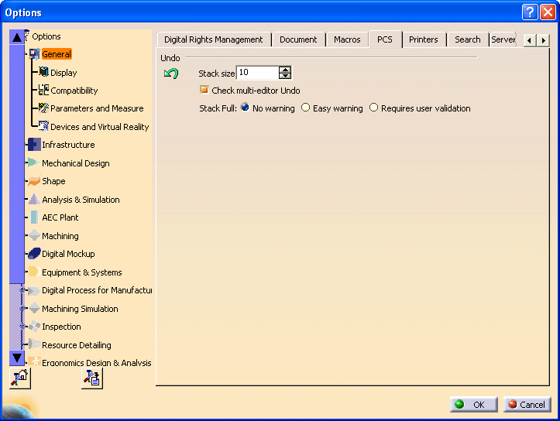Expand the Mechanical Design tree node
The width and height of the screenshot is (560, 421).
34,163
